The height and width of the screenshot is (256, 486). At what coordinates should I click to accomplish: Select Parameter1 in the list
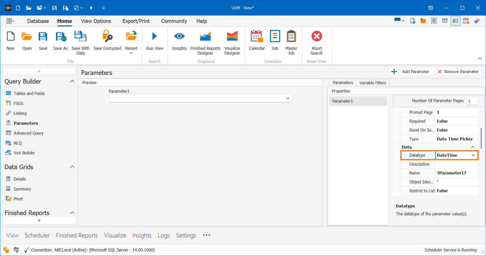358,101
